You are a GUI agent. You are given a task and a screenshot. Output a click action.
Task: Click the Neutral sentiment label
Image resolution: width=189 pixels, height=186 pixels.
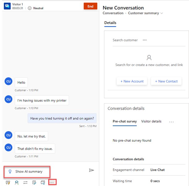(x=38, y=8)
